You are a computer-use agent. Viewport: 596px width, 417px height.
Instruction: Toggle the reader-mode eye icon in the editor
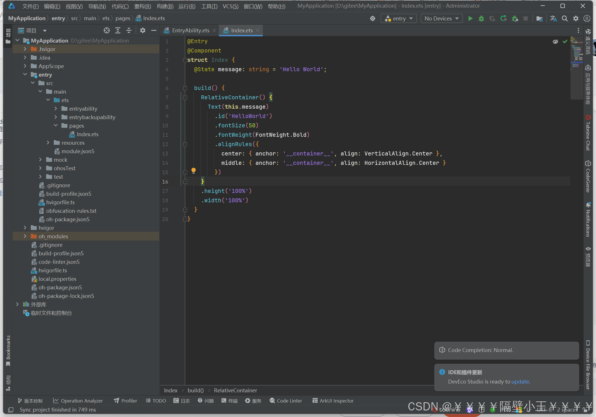[555, 42]
